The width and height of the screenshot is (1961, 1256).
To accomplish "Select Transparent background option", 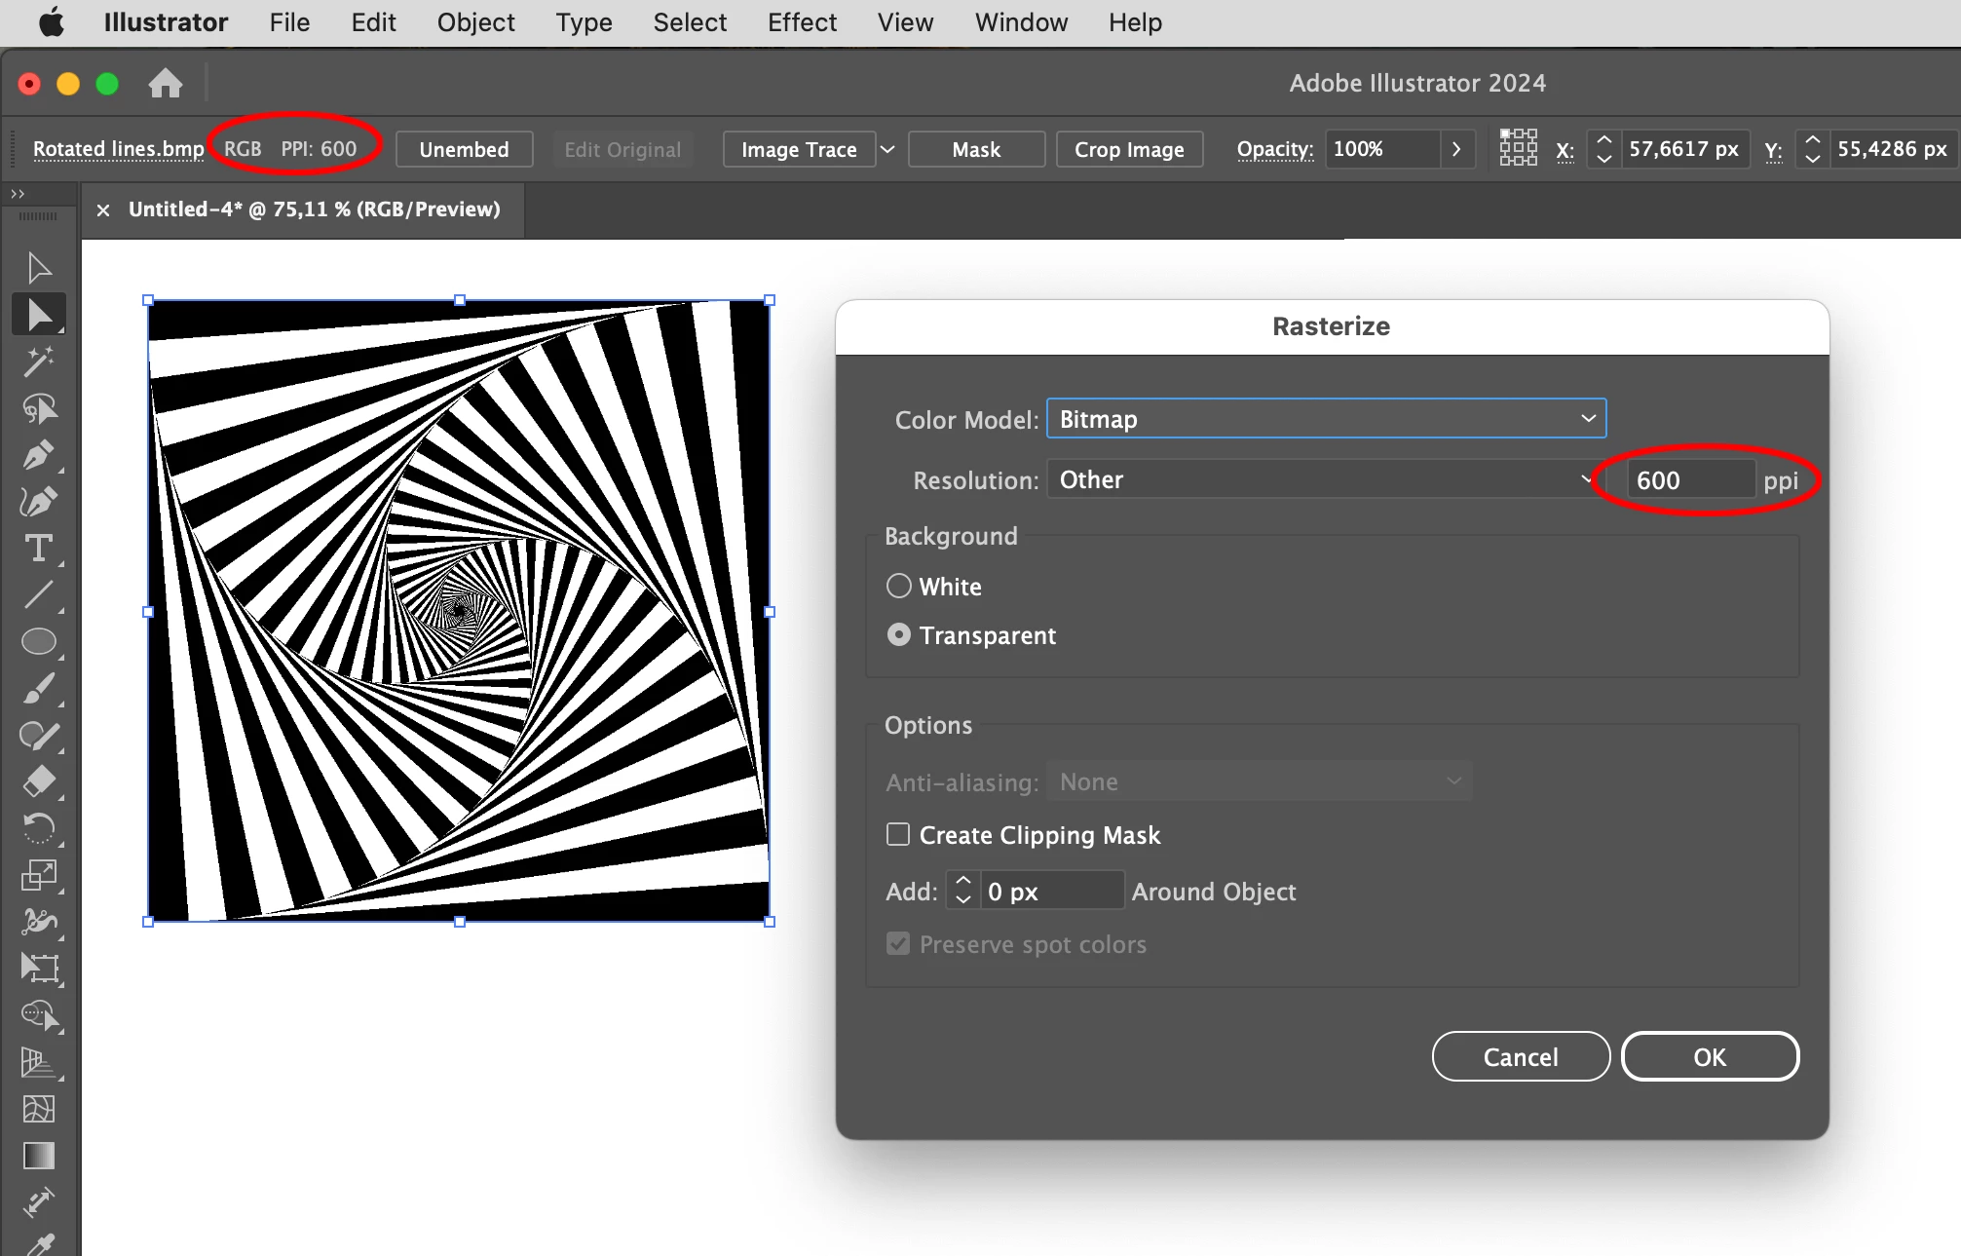I will coord(899,635).
